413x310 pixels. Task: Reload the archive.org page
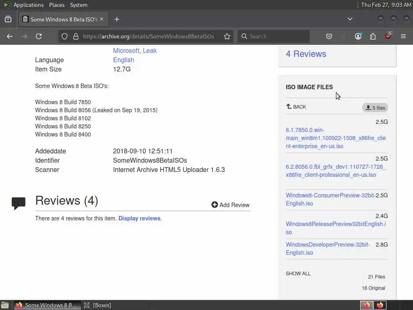[x=39, y=36]
